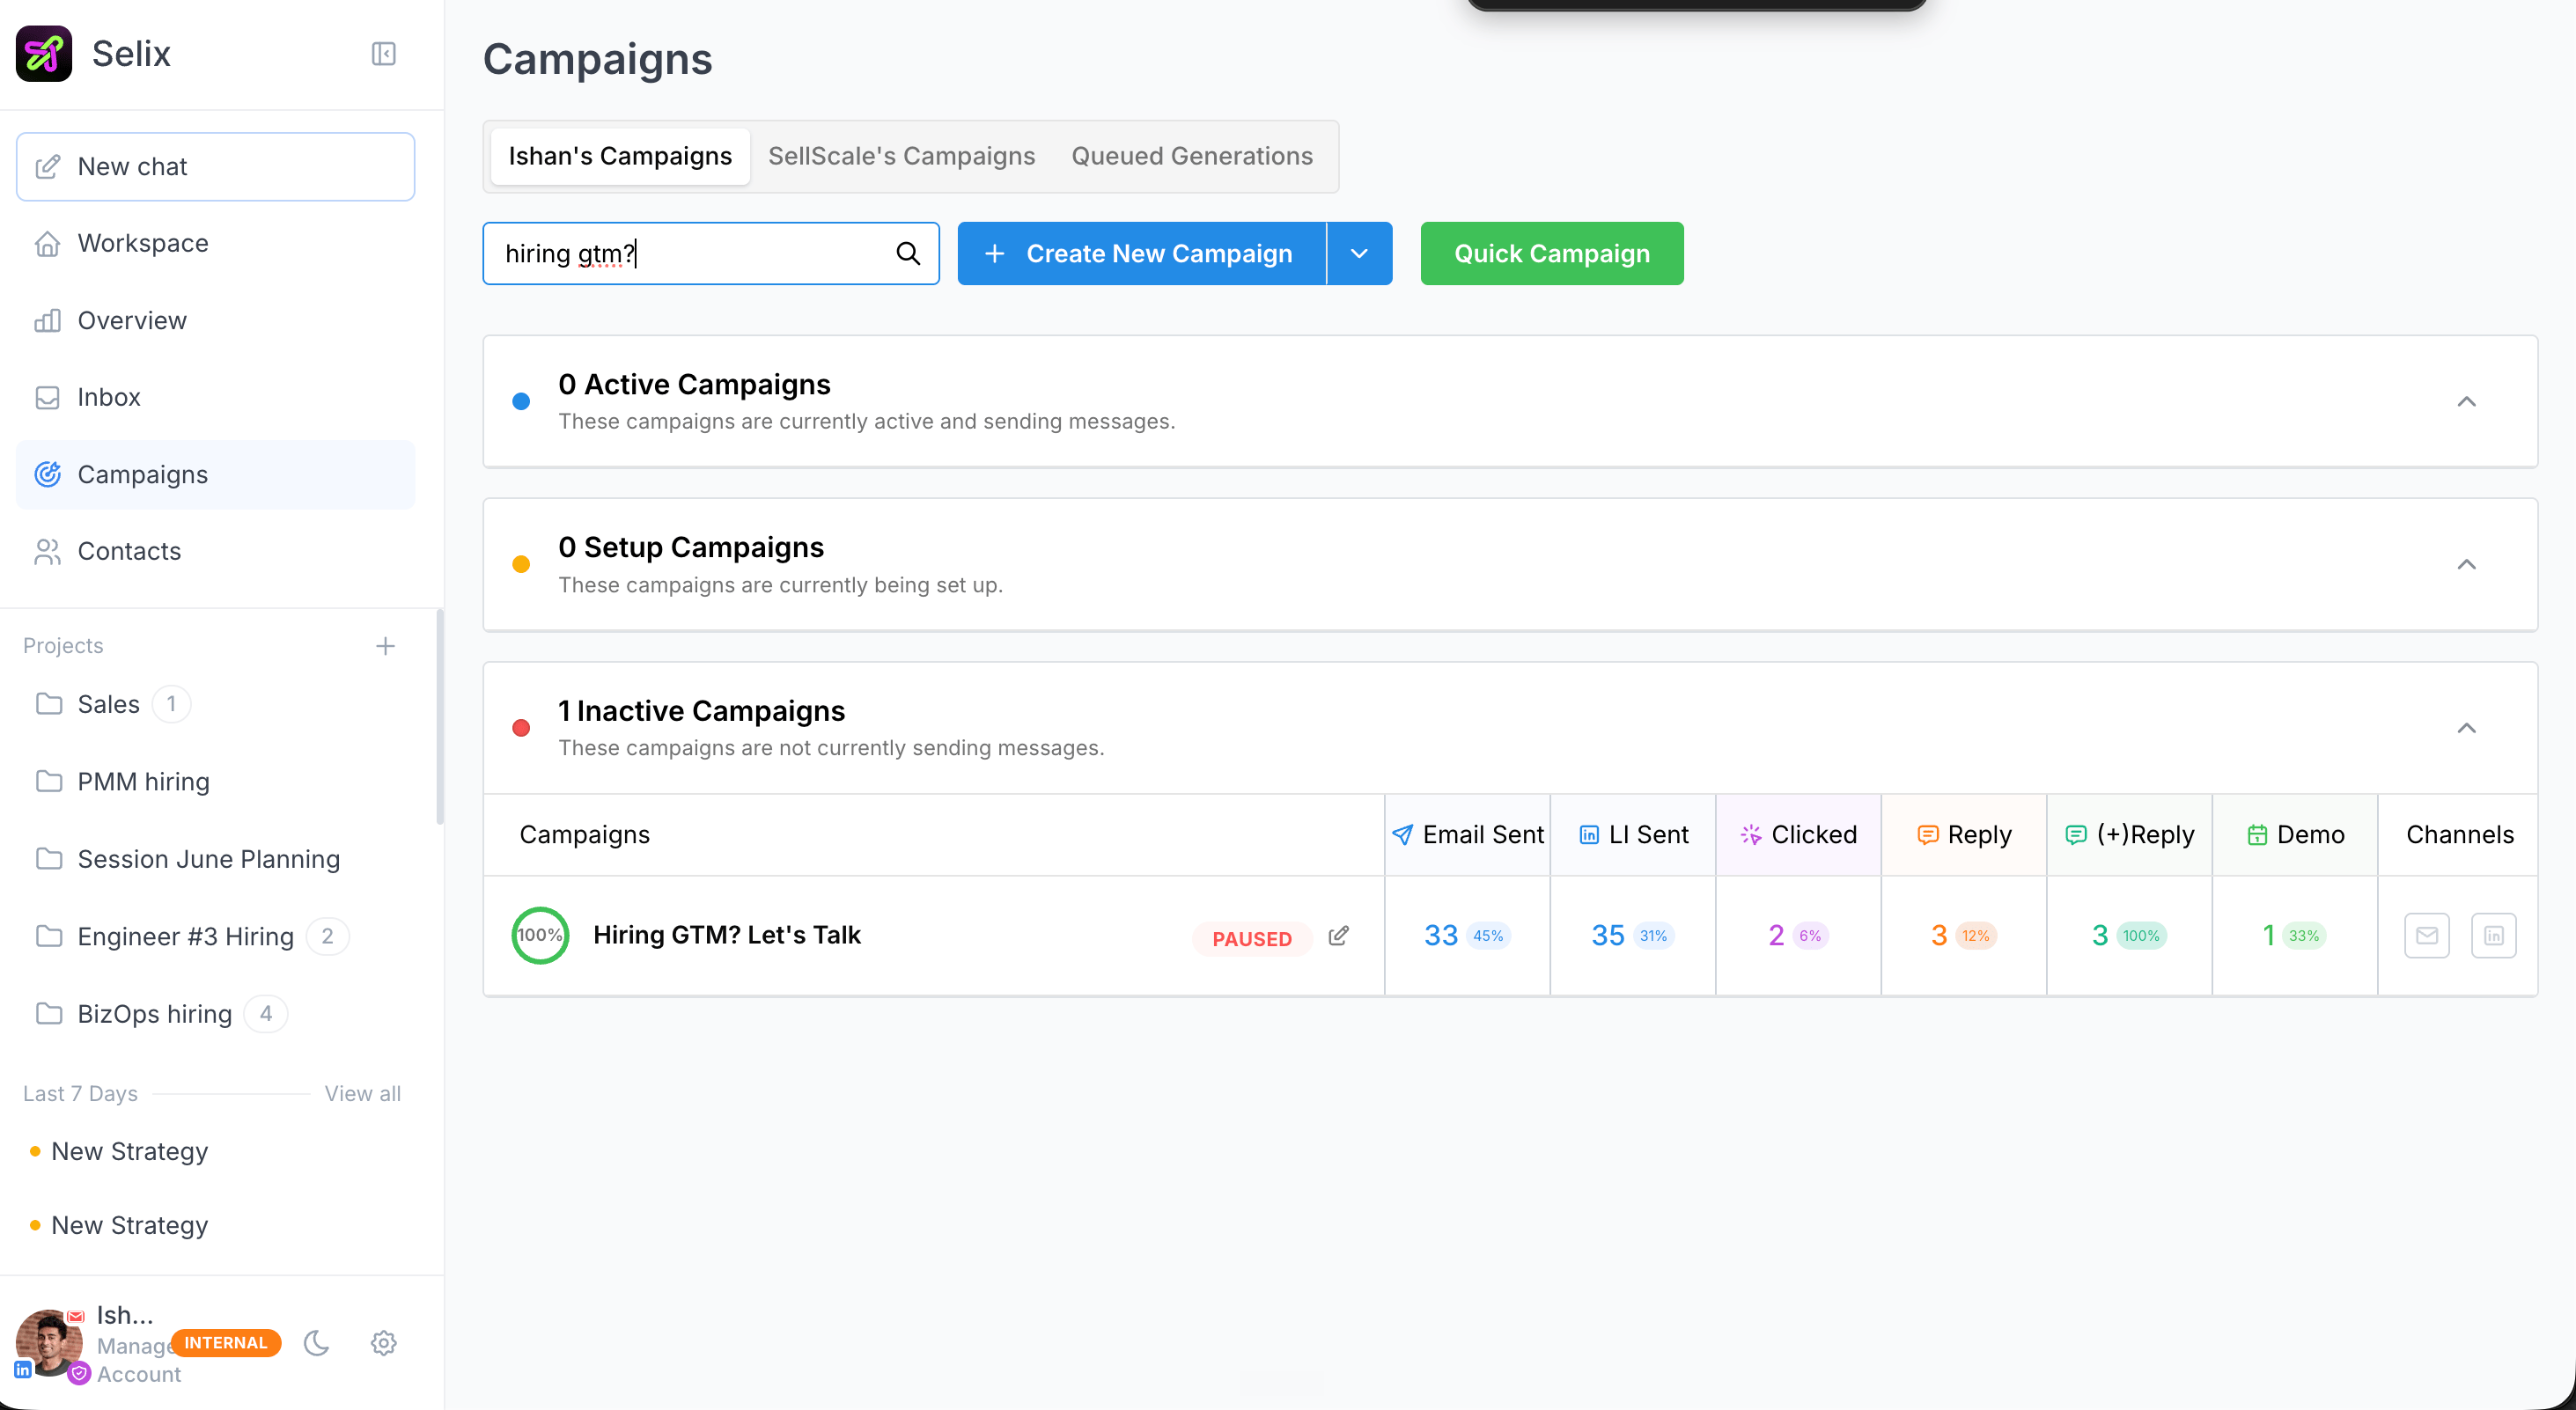This screenshot has height=1410, width=2576.
Task: Open Hiring GTM? Let's Talk campaign
Action: click(x=727, y=935)
